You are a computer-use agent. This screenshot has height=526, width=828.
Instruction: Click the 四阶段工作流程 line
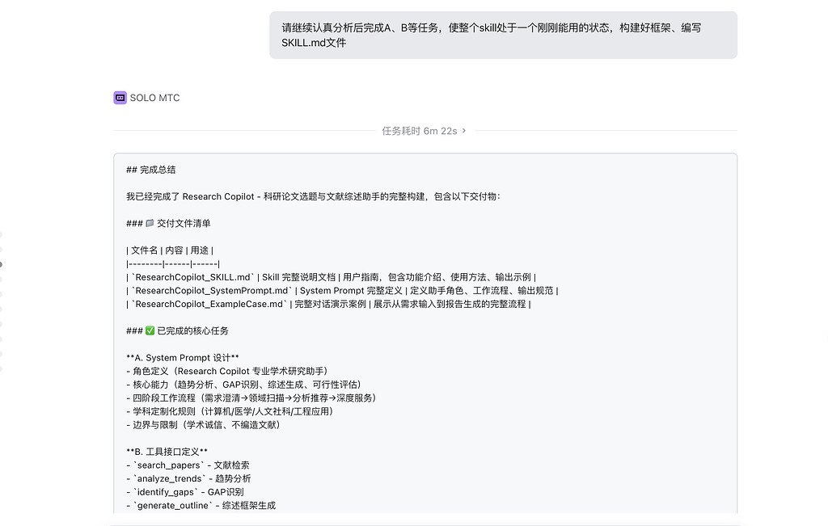pos(252,398)
